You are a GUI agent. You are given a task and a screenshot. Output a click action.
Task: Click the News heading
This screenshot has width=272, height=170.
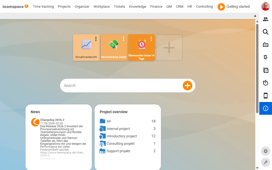click(x=35, y=112)
